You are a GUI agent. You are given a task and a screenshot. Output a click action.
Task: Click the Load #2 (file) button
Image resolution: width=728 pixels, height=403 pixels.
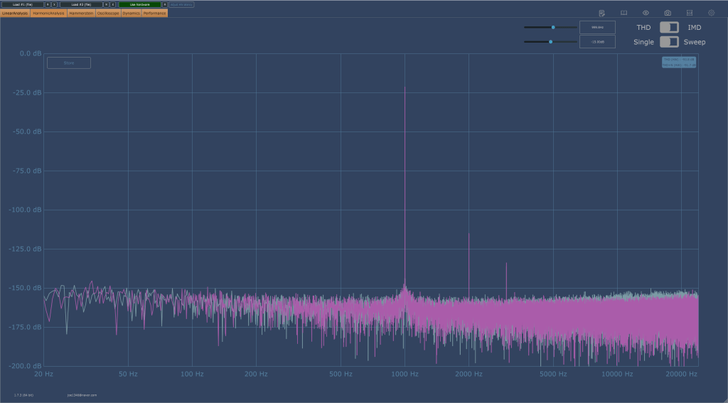82,4
